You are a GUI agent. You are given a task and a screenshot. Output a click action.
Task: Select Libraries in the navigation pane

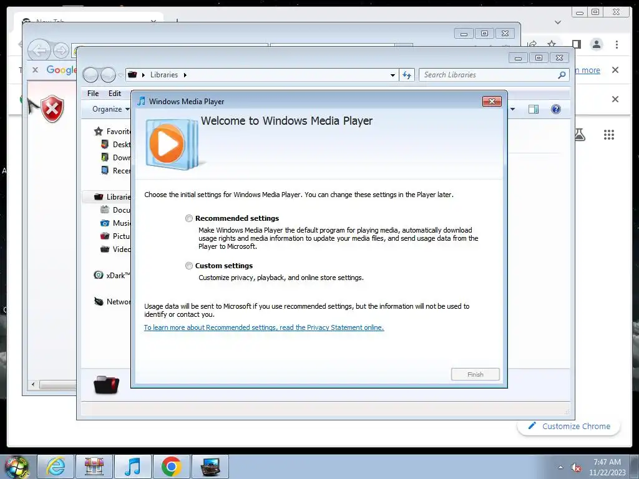[x=112, y=196]
